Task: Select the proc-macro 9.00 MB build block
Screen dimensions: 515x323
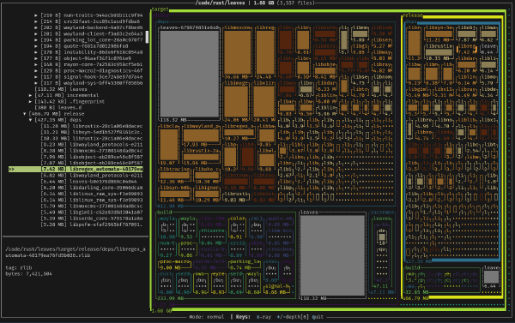Action: coord(174,265)
